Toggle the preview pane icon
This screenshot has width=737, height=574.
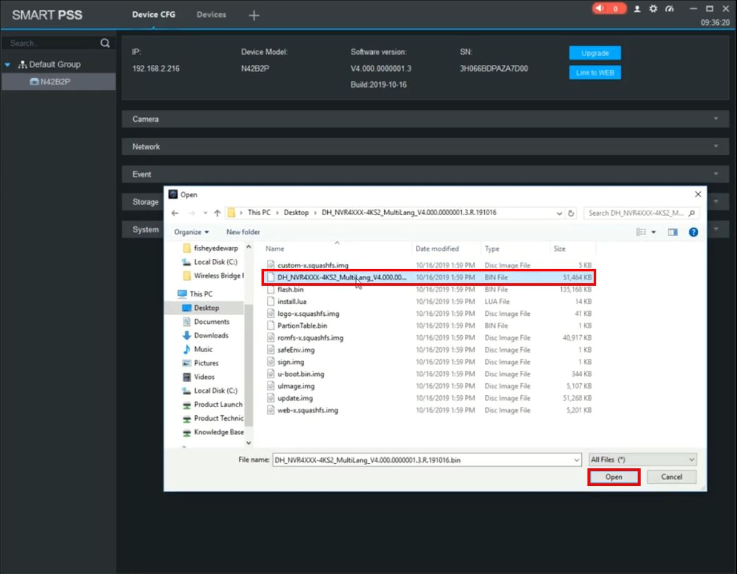coord(673,232)
